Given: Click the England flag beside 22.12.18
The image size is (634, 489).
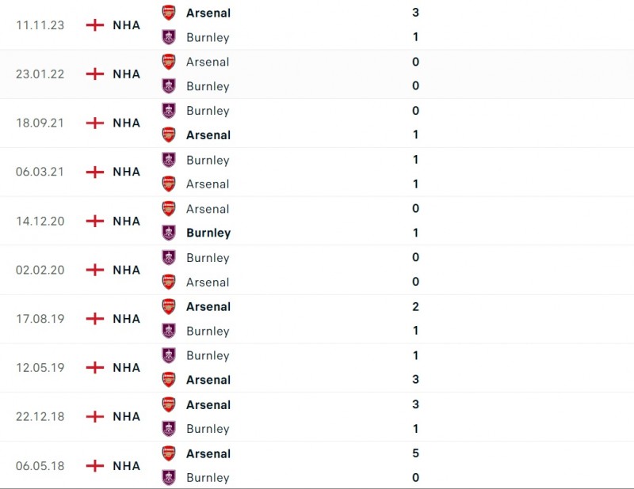Looking at the screenshot, I should [x=94, y=416].
